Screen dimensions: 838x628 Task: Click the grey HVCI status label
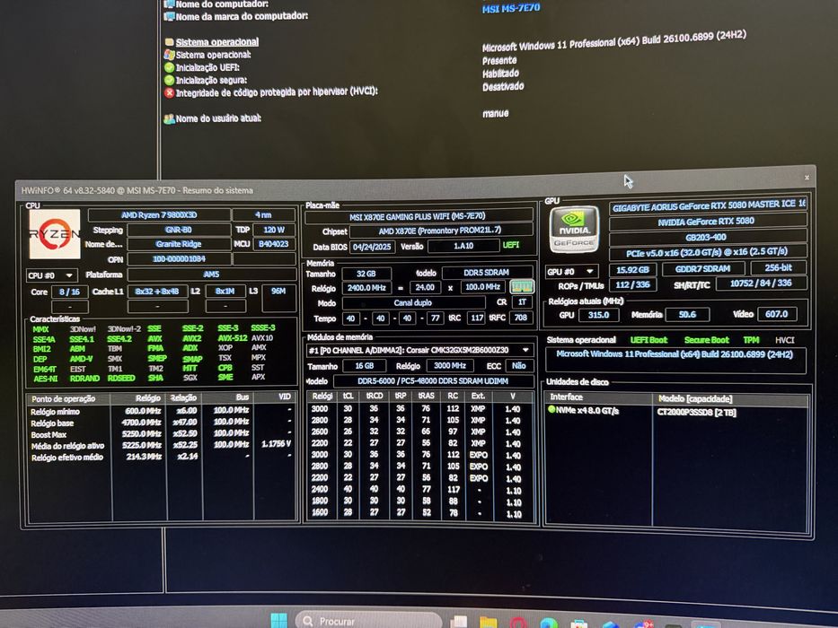tap(784, 340)
